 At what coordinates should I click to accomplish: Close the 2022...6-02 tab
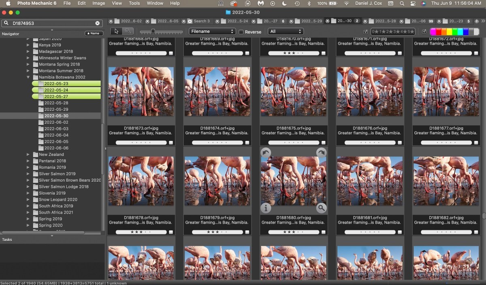[111, 21]
